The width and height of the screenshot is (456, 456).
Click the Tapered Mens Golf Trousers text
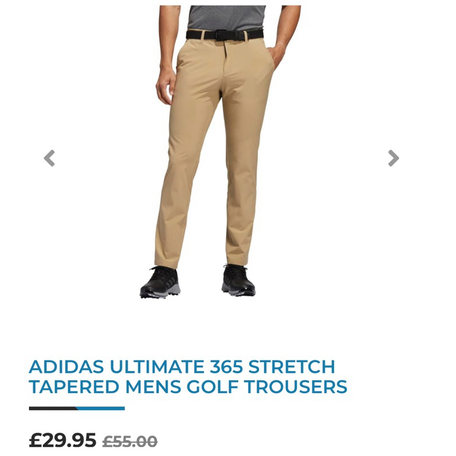pyautogui.click(x=188, y=387)
